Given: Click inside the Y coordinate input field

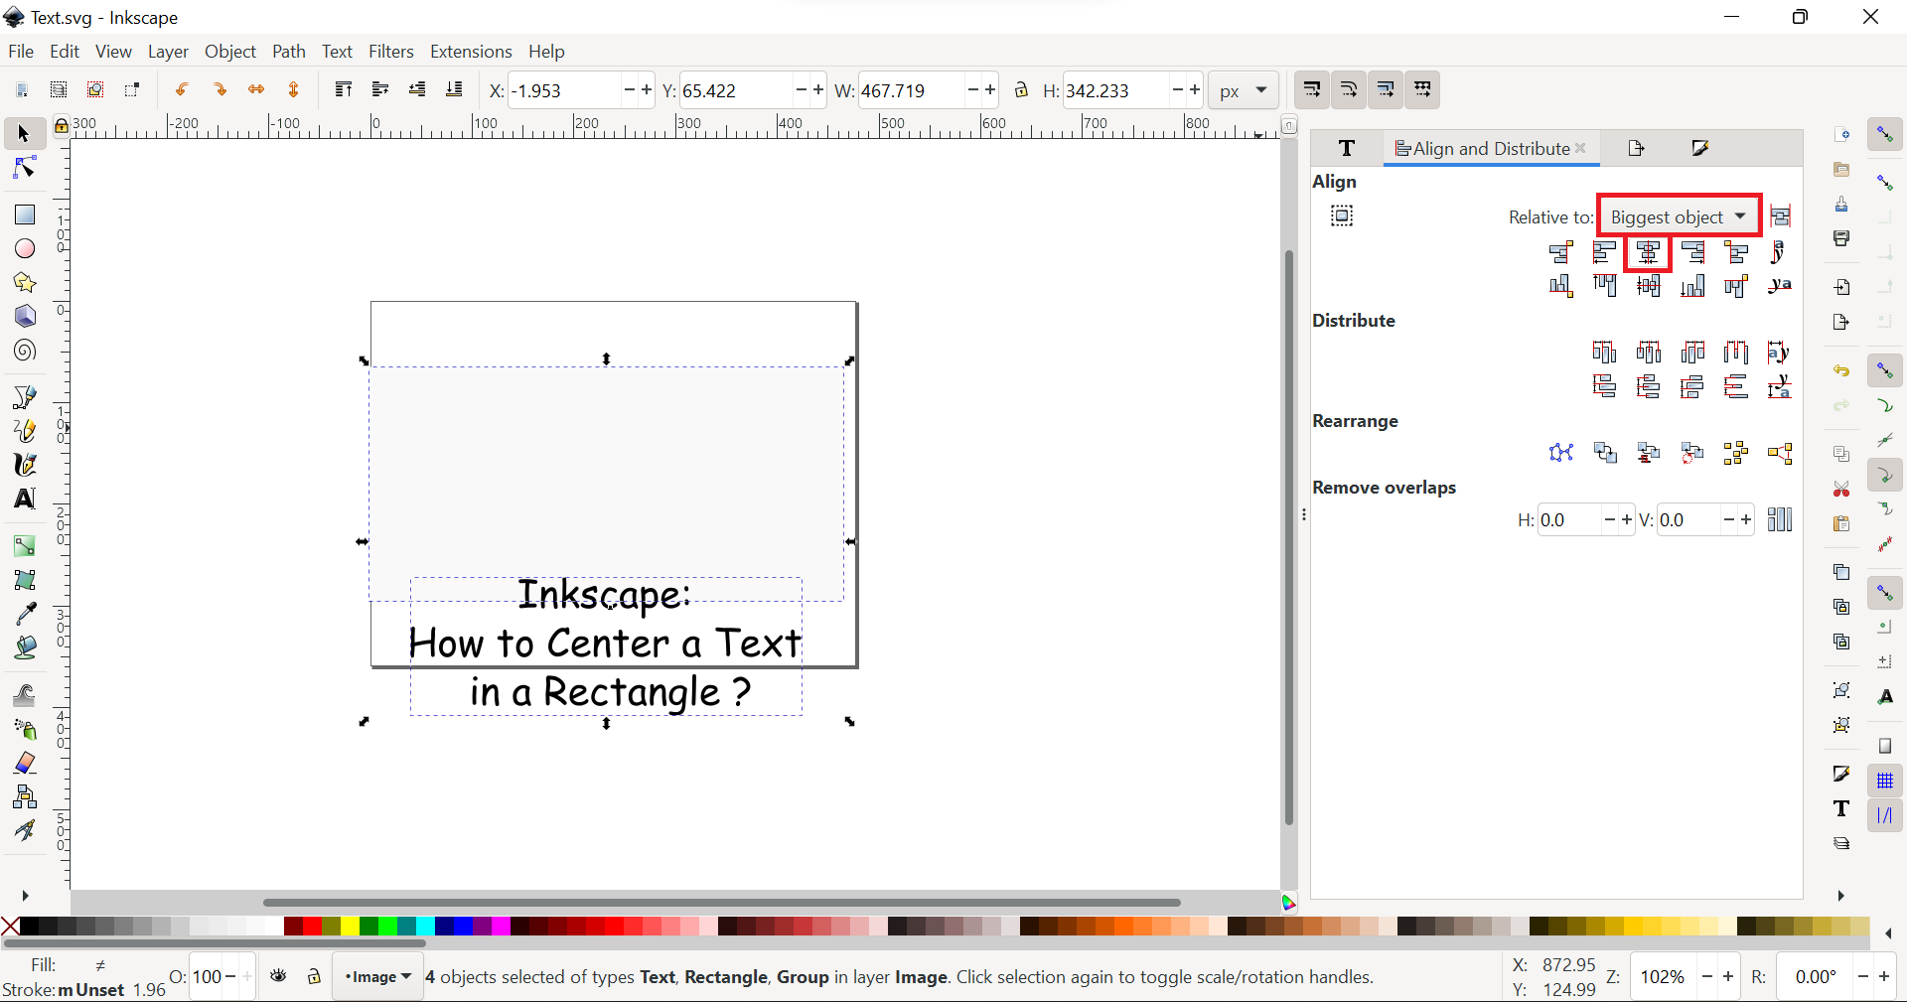Looking at the screenshot, I should (735, 89).
